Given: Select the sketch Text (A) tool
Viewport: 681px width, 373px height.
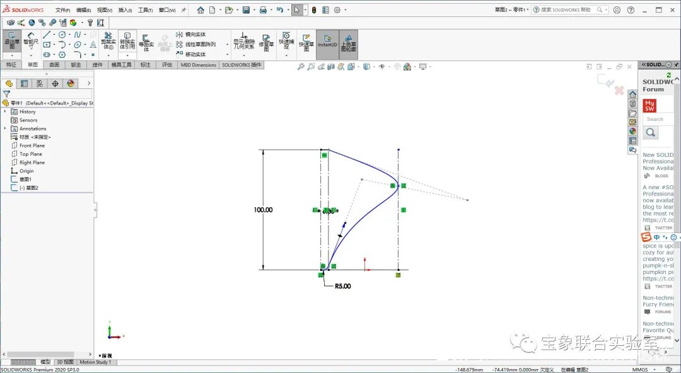Looking at the screenshot, I should tap(93, 44).
